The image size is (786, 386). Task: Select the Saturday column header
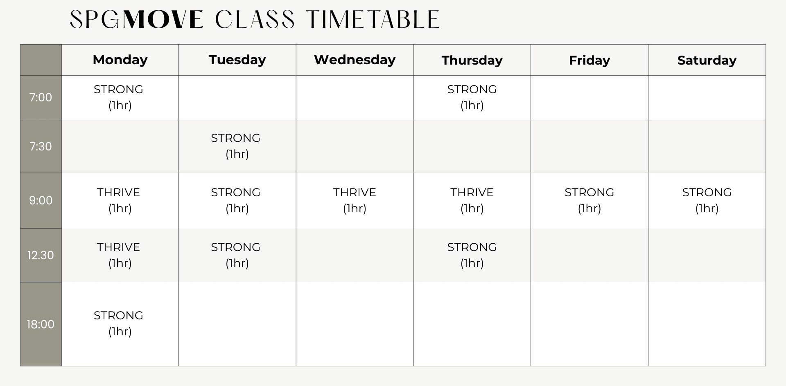(707, 60)
